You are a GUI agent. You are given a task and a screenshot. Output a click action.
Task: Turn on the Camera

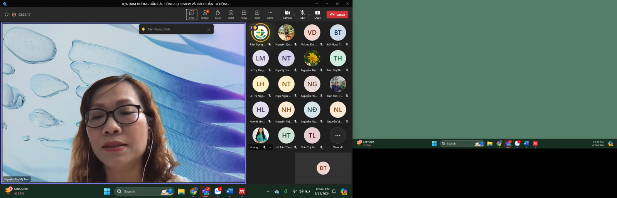click(287, 14)
